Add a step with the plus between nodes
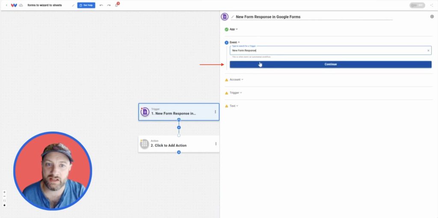Image resolution: width=438 pixels, height=218 pixels. tap(179, 127)
